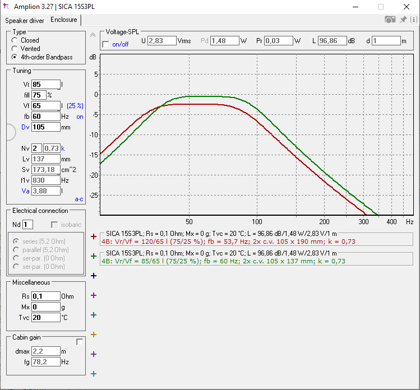Click the green plus curve slot
The image size is (420, 390).
[94, 256]
